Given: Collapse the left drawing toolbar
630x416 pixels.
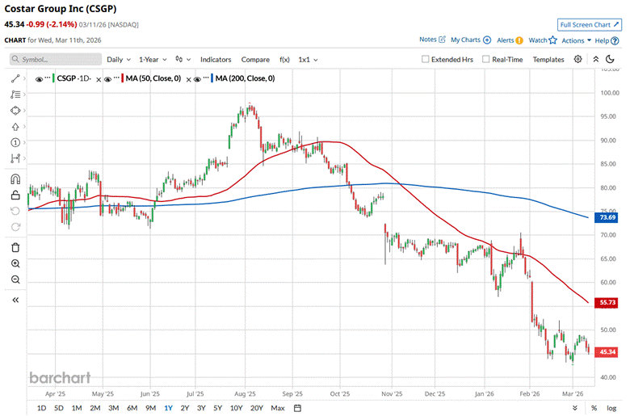Looking at the screenshot, I should pos(15,300).
